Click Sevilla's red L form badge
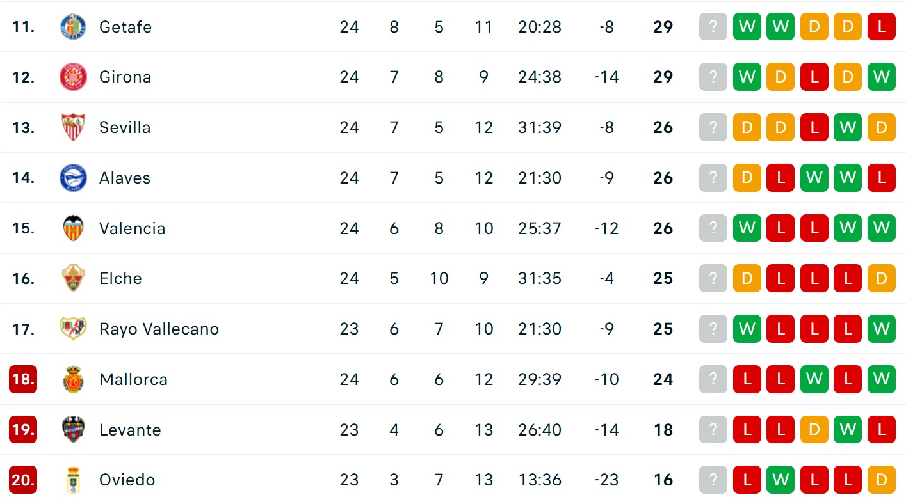 814,127
